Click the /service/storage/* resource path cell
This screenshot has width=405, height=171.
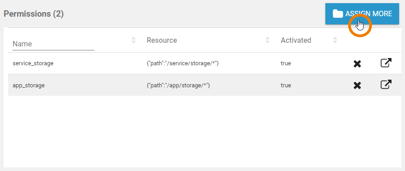pyautogui.click(x=183, y=63)
